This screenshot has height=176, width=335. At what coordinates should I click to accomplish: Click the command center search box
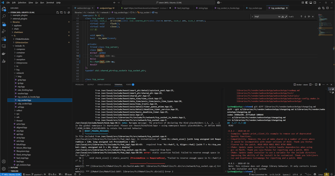click(168, 3)
